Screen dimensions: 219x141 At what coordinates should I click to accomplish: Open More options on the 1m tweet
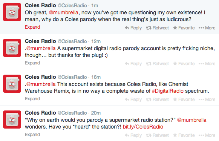point(207,28)
